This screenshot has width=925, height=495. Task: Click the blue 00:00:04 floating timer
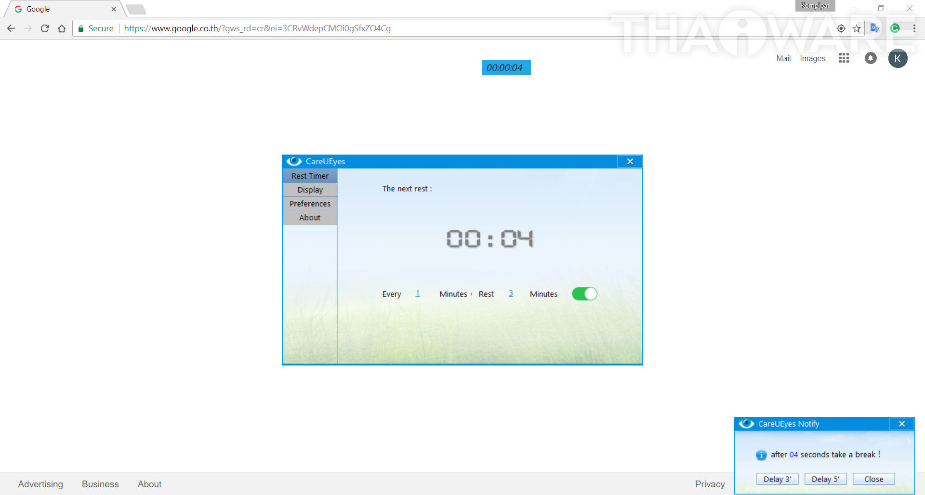click(506, 67)
